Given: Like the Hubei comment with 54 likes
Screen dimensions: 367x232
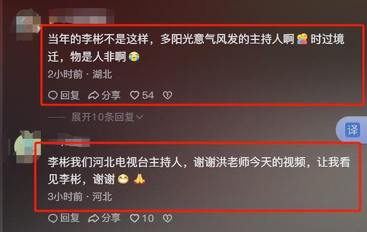Looking at the screenshot, I should point(142,95).
